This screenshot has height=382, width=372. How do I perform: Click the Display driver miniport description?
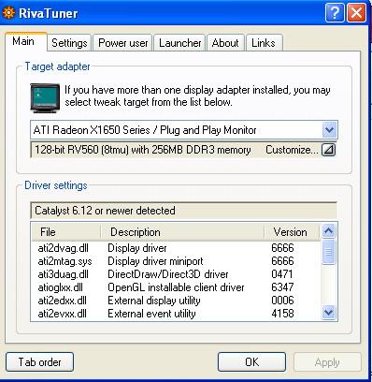click(x=155, y=261)
